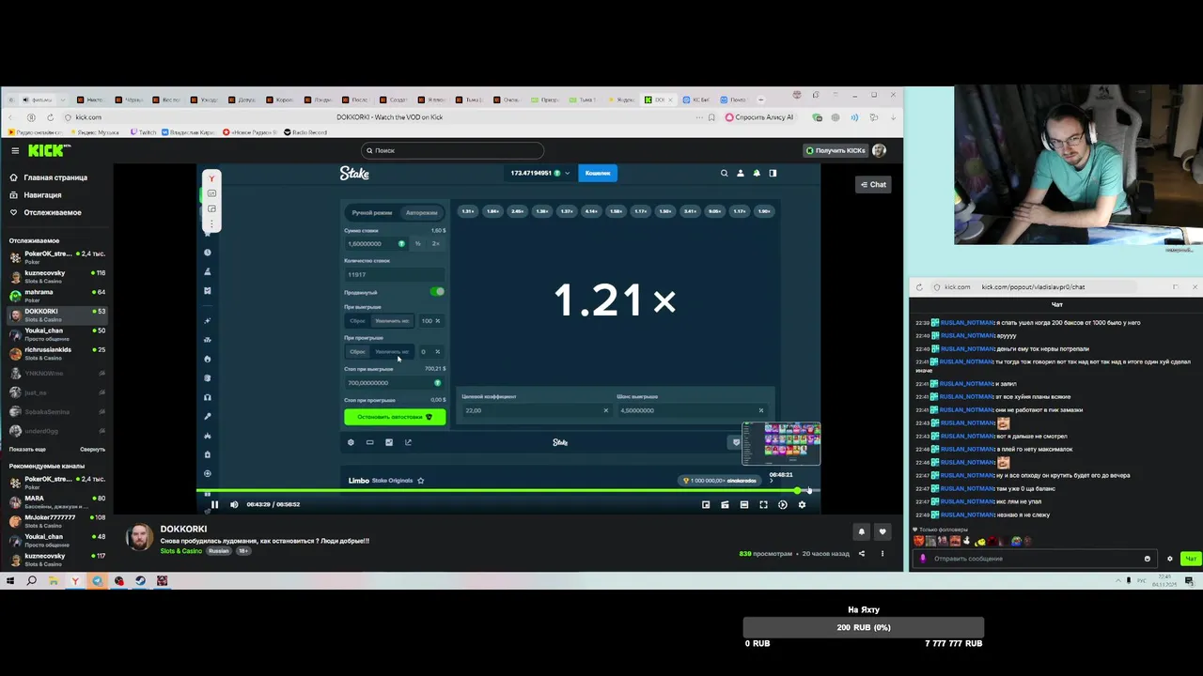The height and width of the screenshot is (676, 1203).
Task: Click the halve bet ½ button
Action: pos(418,244)
